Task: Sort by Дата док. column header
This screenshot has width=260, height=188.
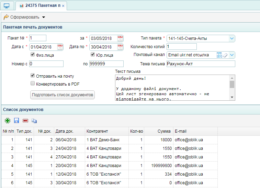Action: coord(70,131)
